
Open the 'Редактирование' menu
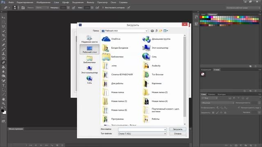point(25,2)
